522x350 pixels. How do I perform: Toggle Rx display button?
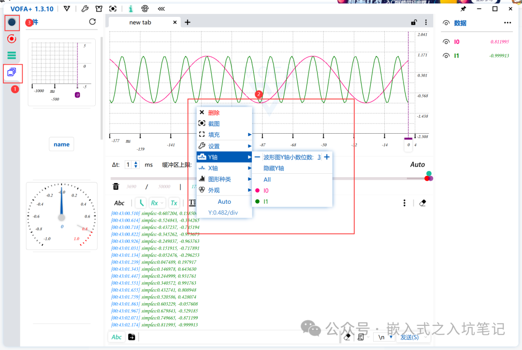[155, 203]
